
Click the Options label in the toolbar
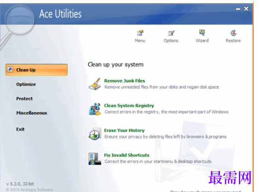(171, 41)
